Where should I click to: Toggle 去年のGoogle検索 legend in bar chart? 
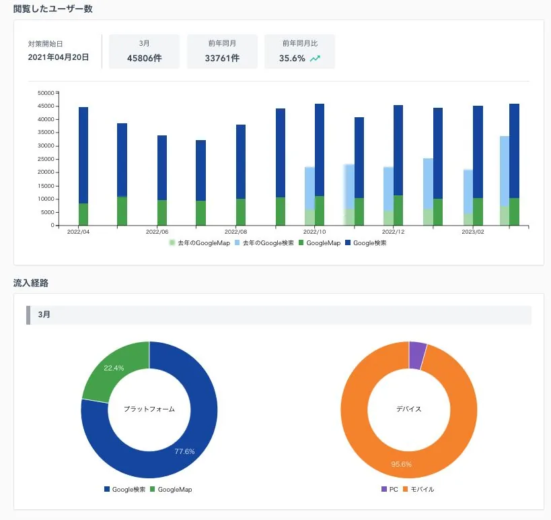[x=264, y=242]
